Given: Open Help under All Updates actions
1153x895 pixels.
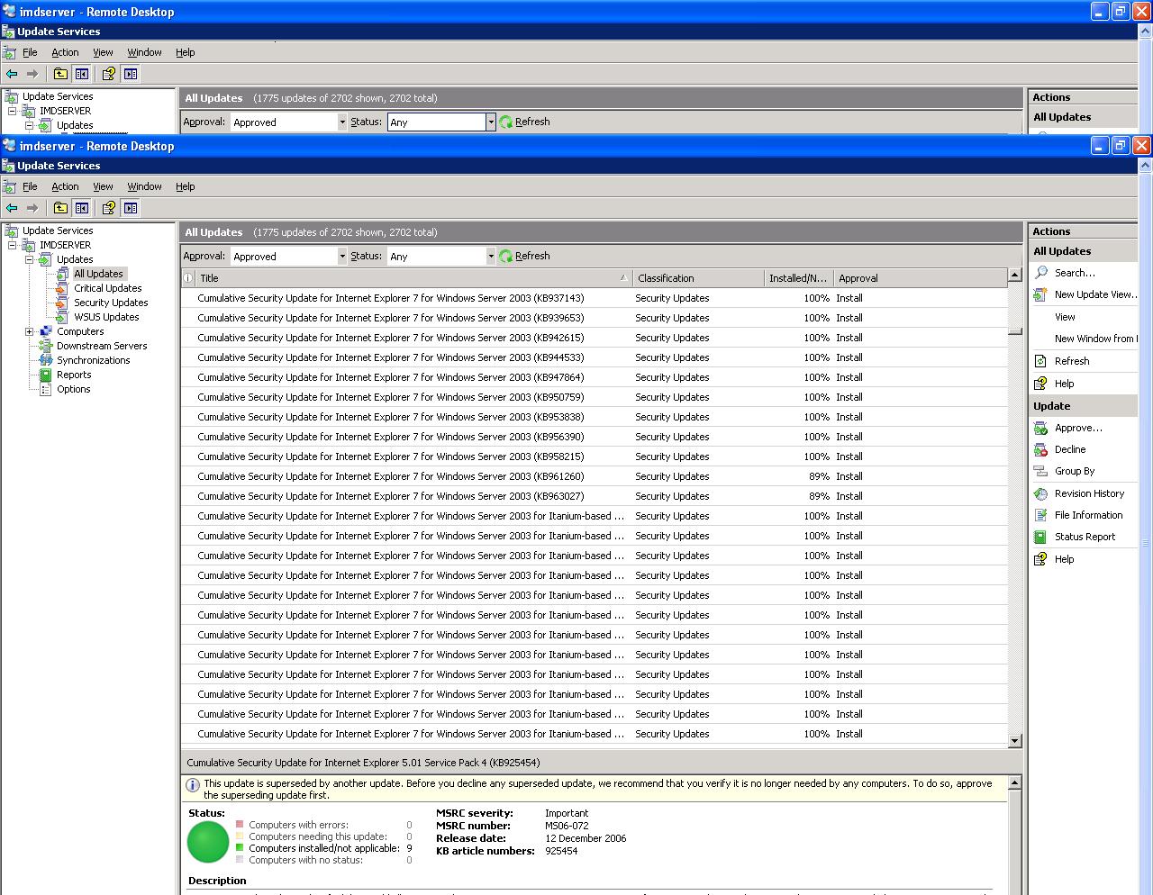Looking at the screenshot, I should (1064, 384).
